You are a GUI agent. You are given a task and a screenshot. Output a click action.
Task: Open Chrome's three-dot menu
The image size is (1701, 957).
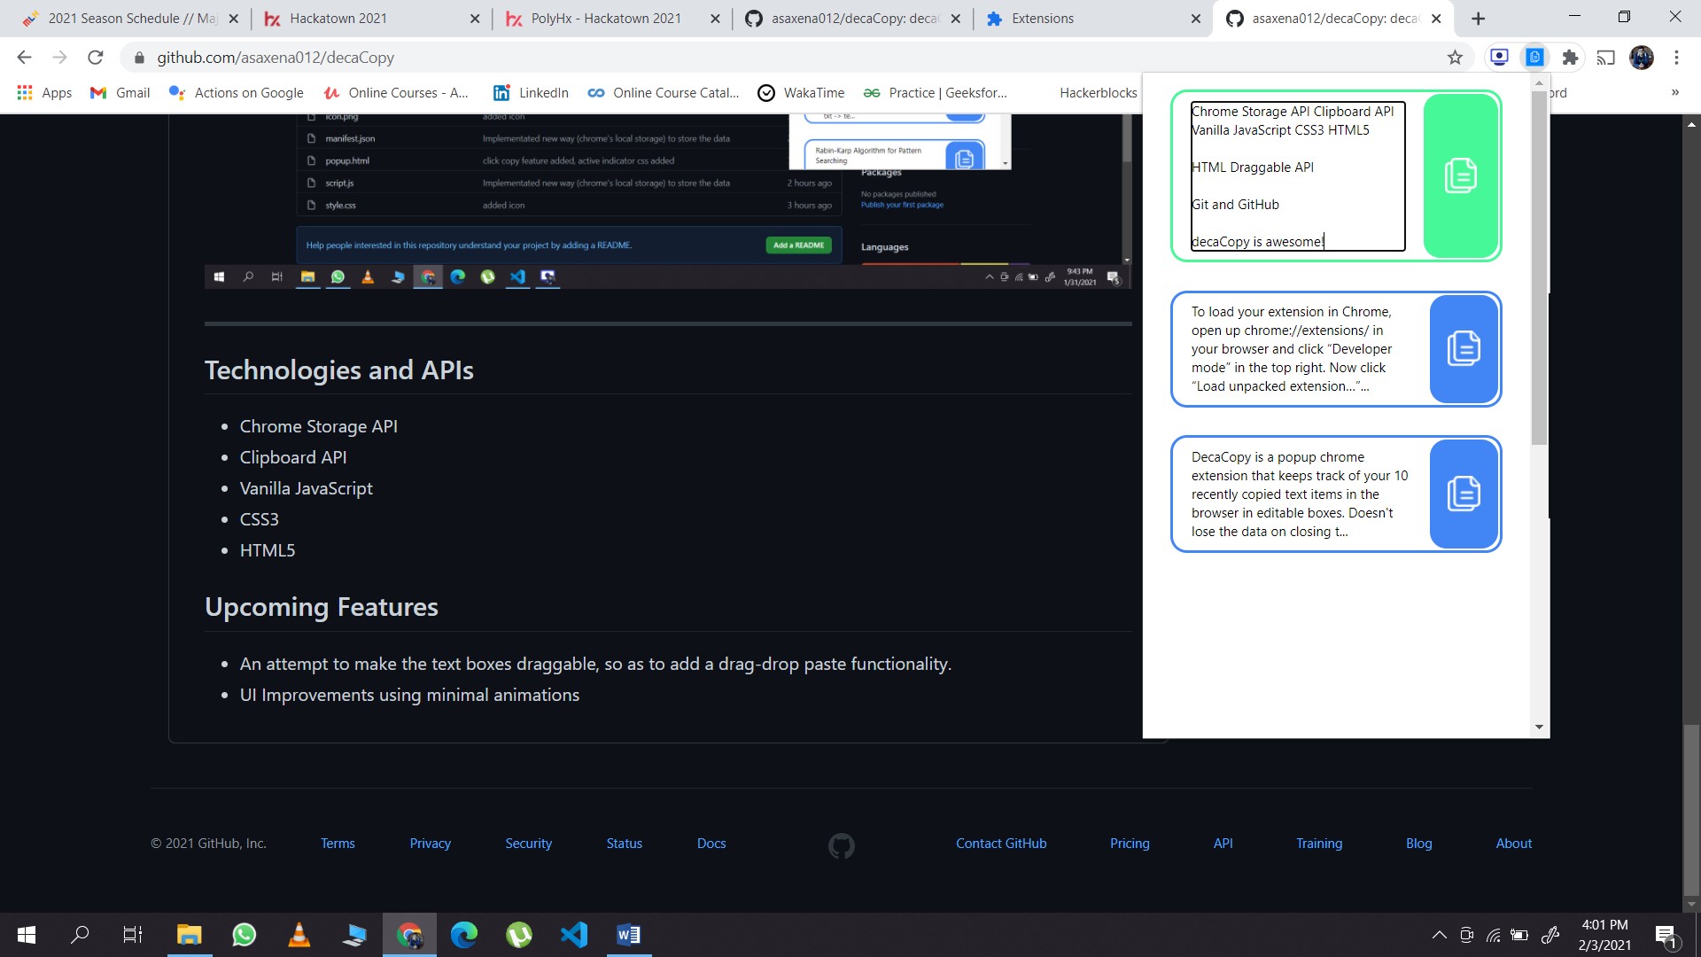(x=1676, y=58)
